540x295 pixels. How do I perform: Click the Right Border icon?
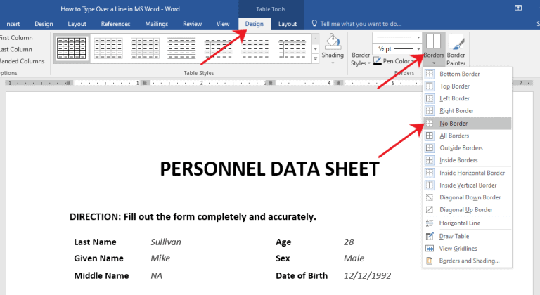click(x=430, y=111)
